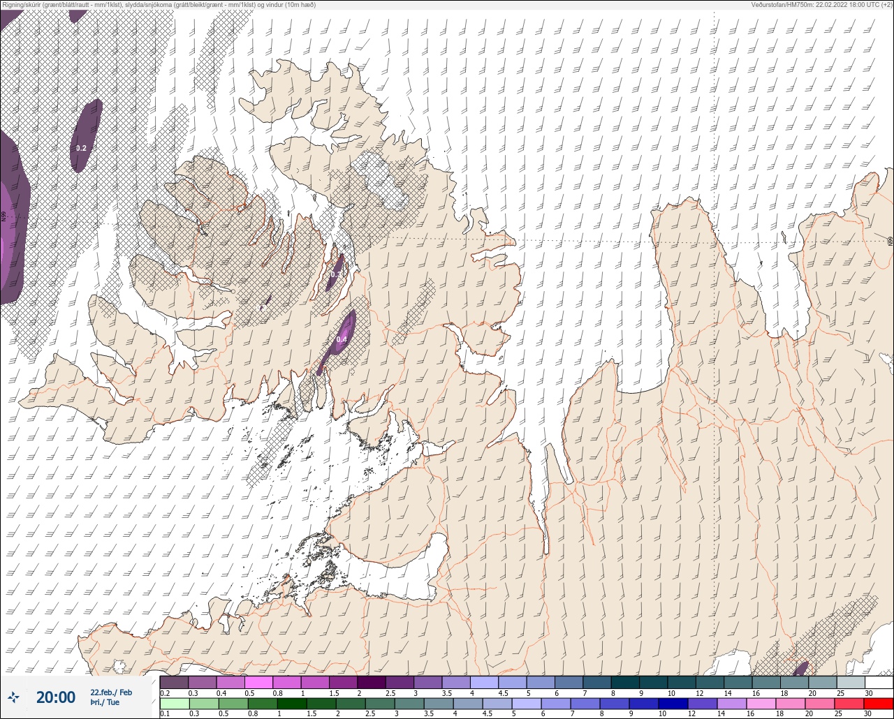
Task: Click the Veðurstofan logo icon beside 20:00
Action: click(x=14, y=697)
